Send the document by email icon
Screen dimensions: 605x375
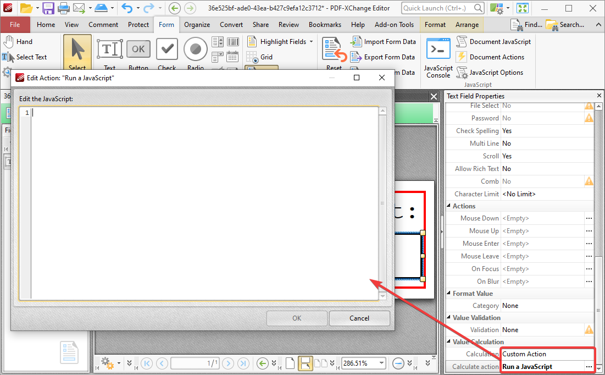(79, 8)
